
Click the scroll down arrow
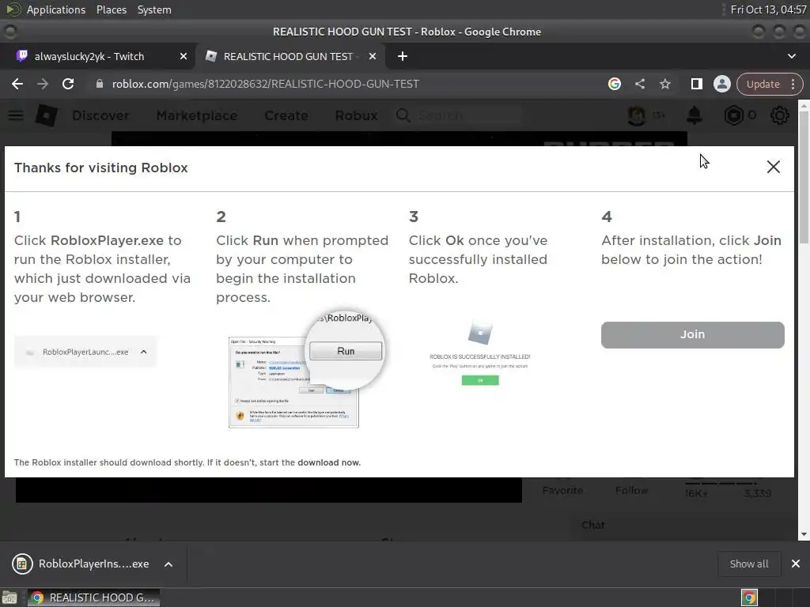pos(804,535)
